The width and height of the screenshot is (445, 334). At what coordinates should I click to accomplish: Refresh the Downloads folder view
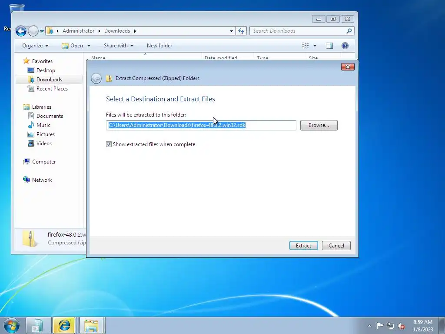click(x=241, y=31)
